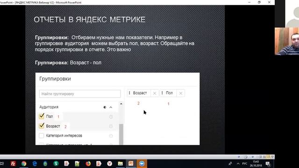Click drag handle dots on 'Пол' chip
This screenshot has width=299, height=168.
pos(162,93)
